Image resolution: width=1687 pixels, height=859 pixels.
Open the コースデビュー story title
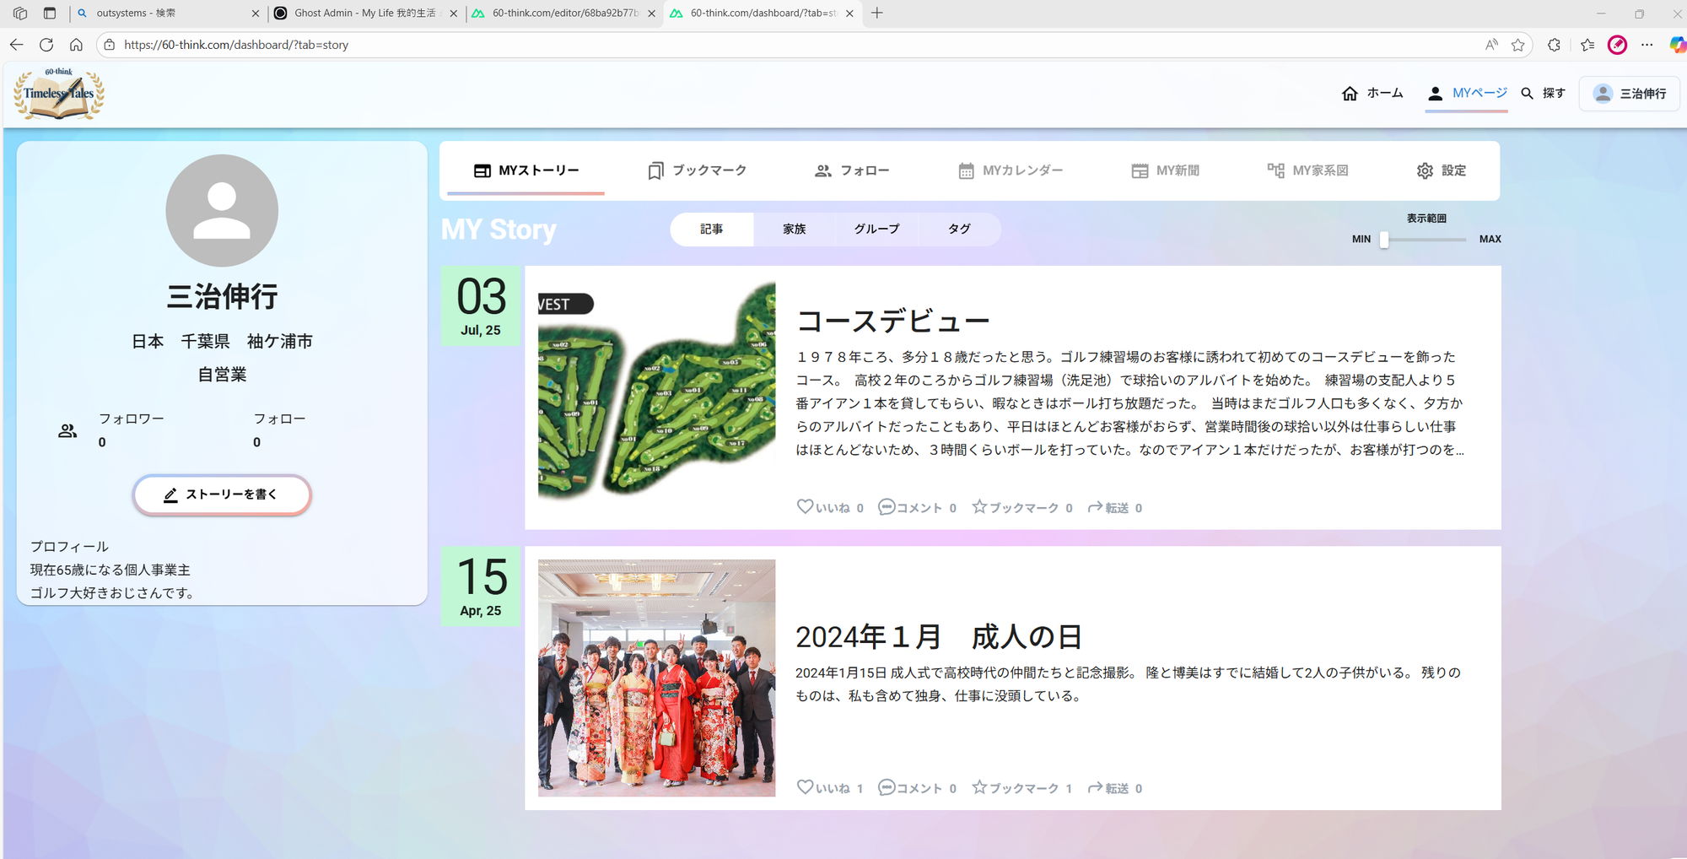click(892, 321)
